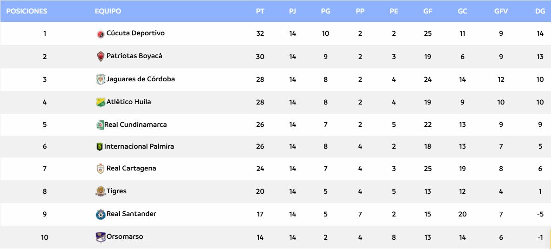Click the Cúcuta Deportivo team crest

tap(100, 34)
